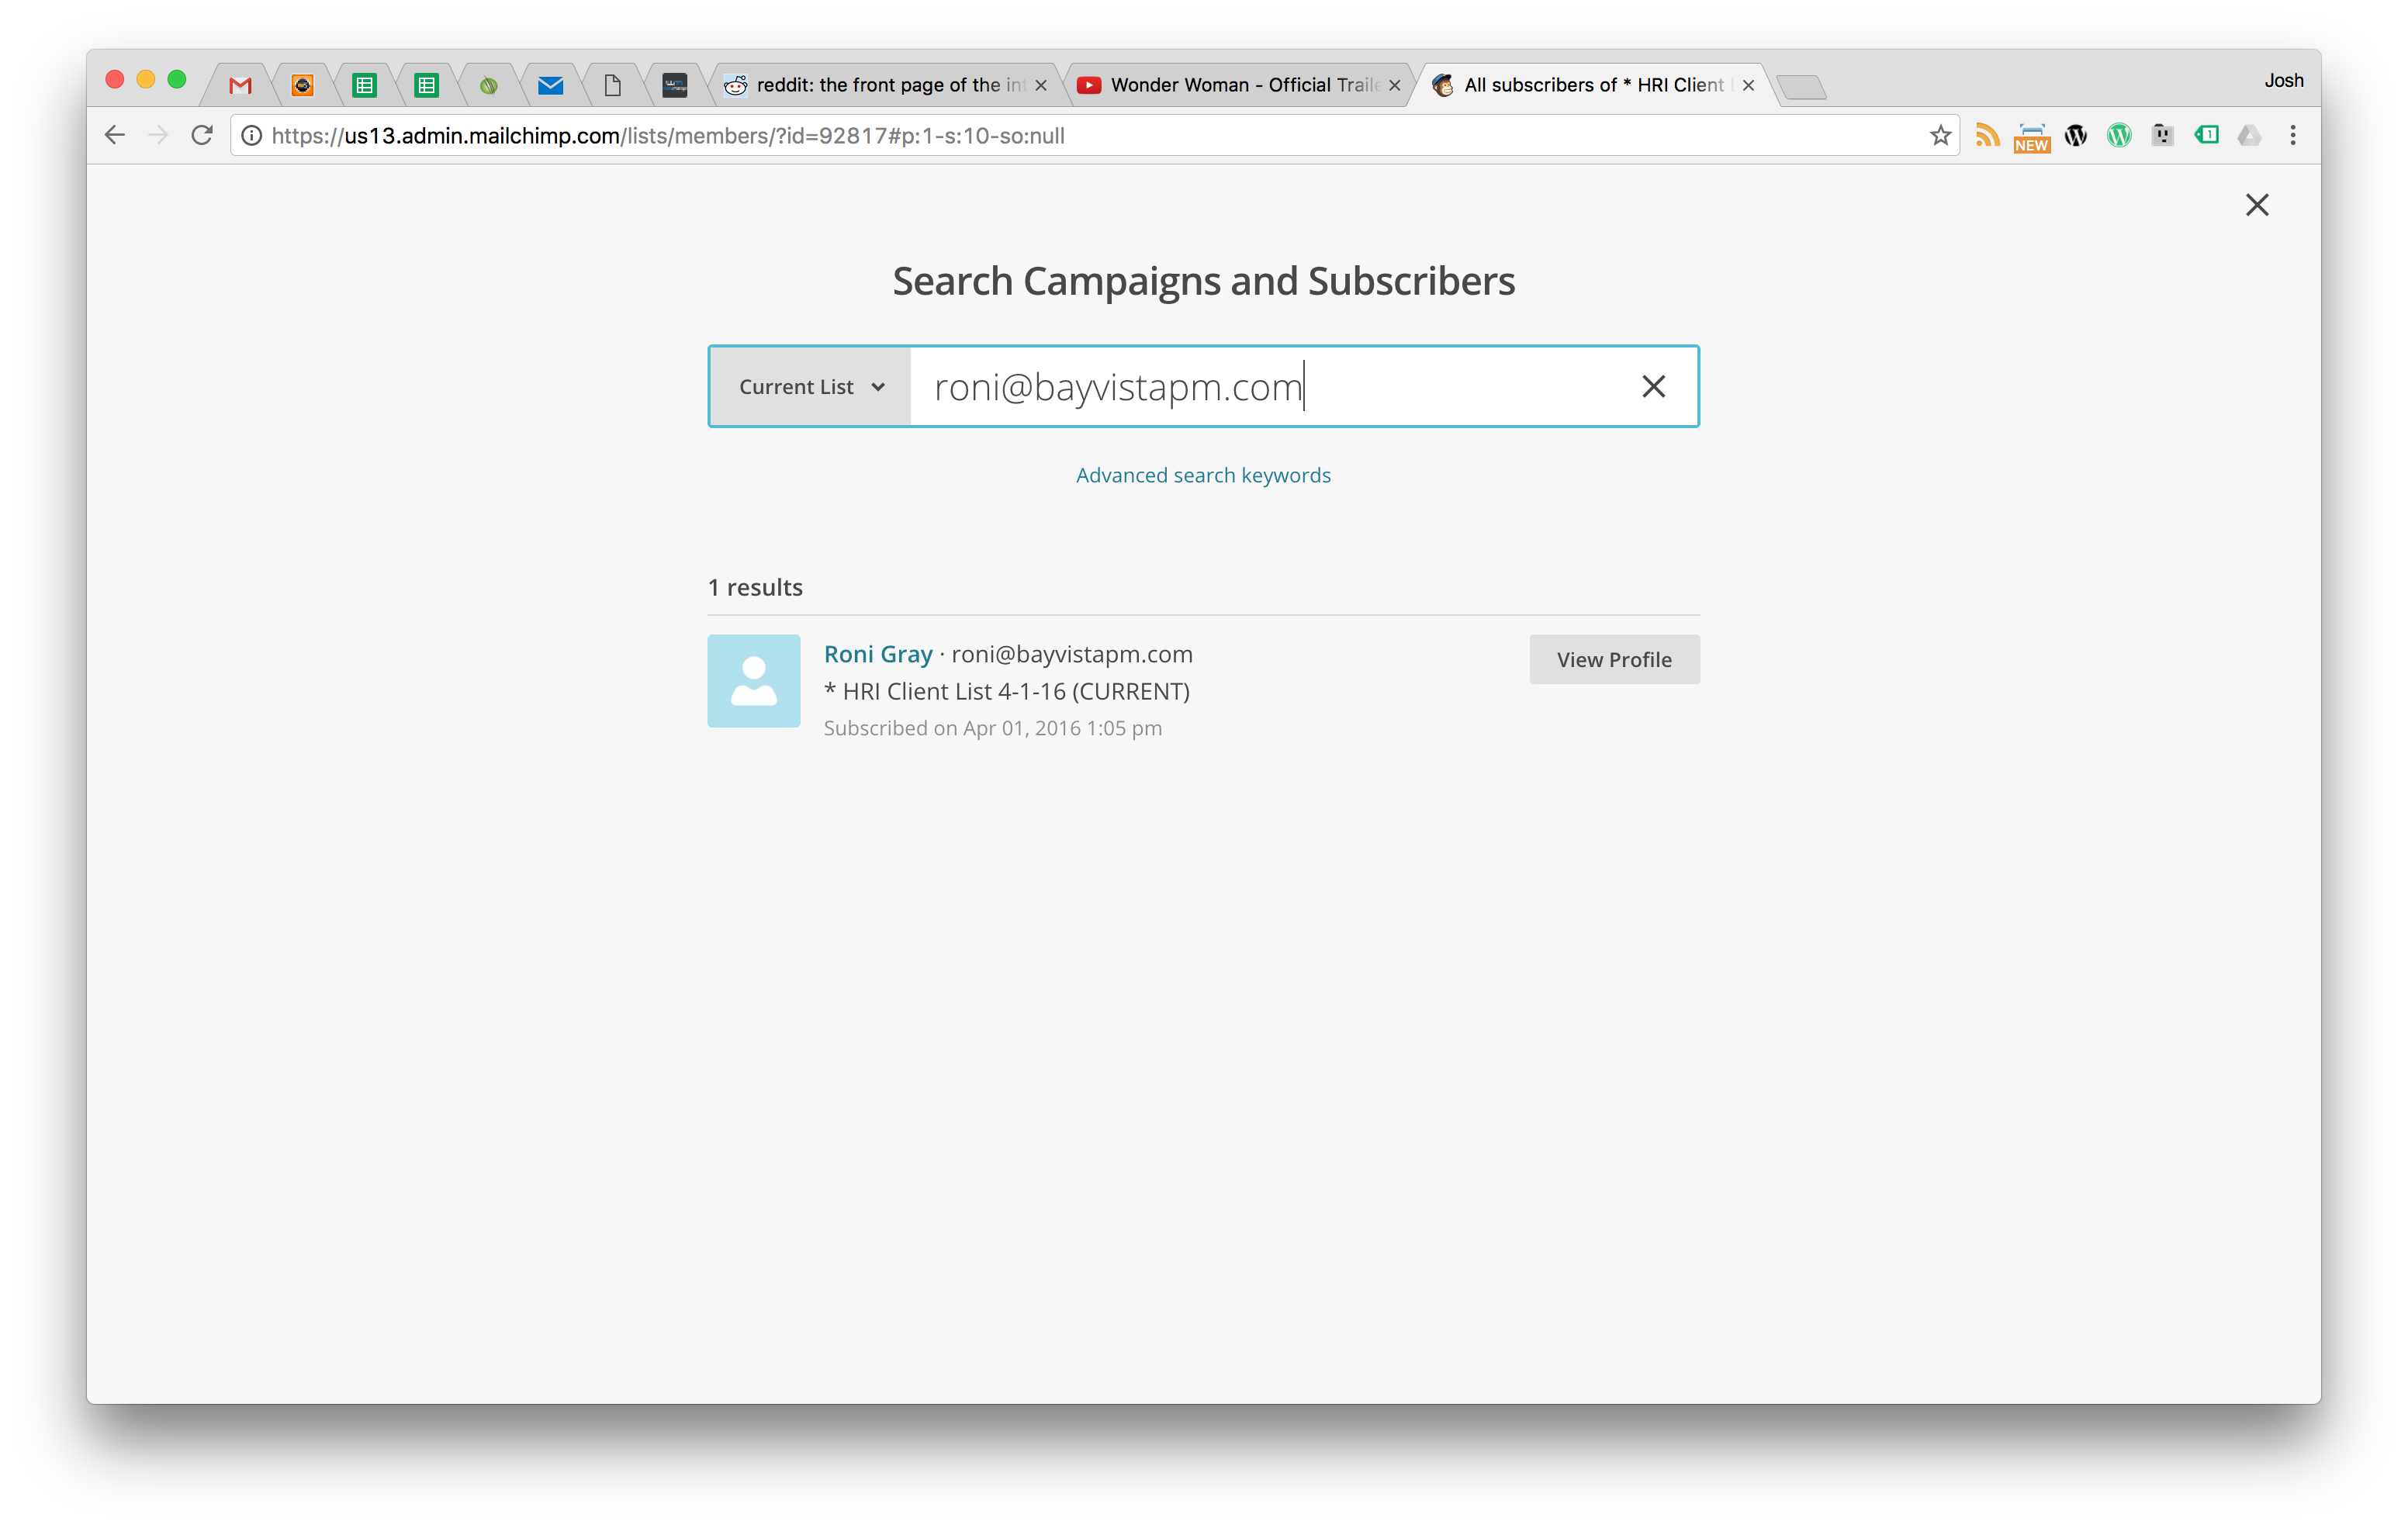Expand the Current List dropdown
The width and height of the screenshot is (2408, 1528).
811,387
